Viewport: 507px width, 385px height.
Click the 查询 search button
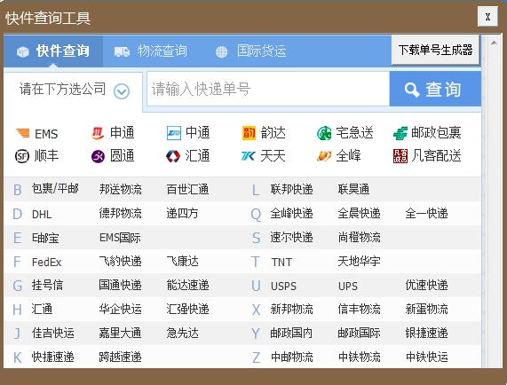click(435, 89)
